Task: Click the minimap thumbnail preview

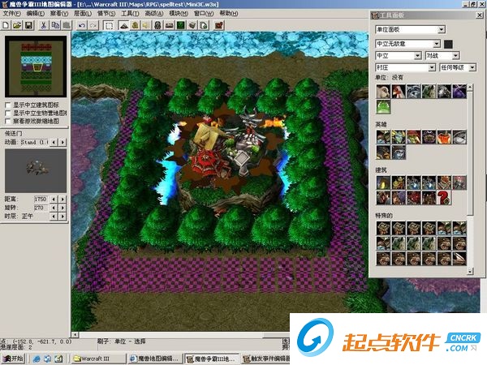Action: pos(36,67)
